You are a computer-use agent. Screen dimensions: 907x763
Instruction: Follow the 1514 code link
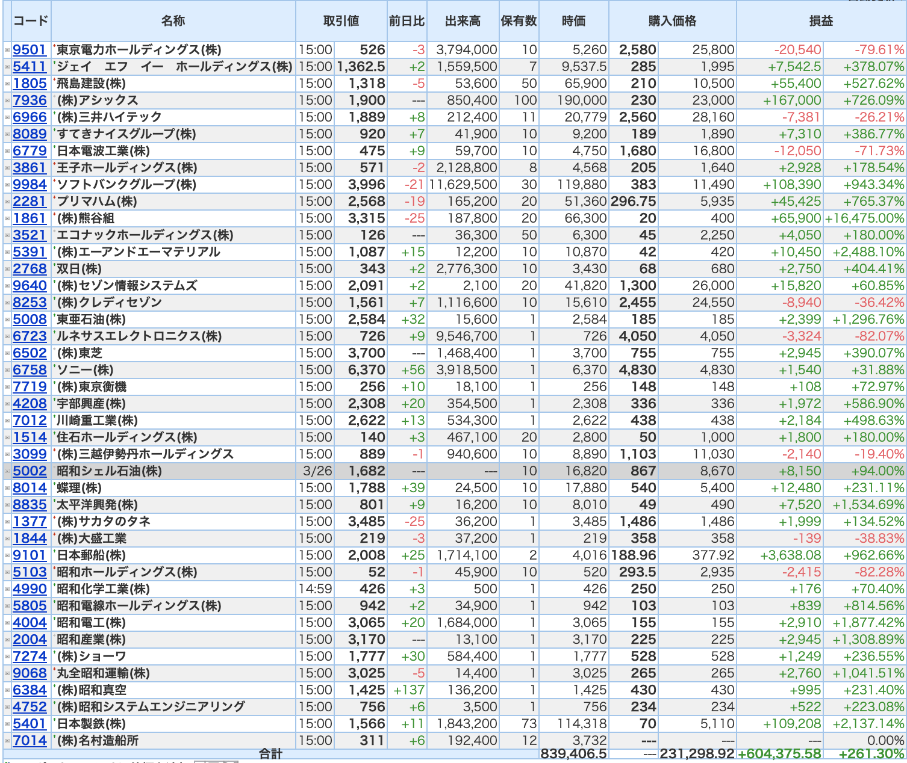click(30, 437)
